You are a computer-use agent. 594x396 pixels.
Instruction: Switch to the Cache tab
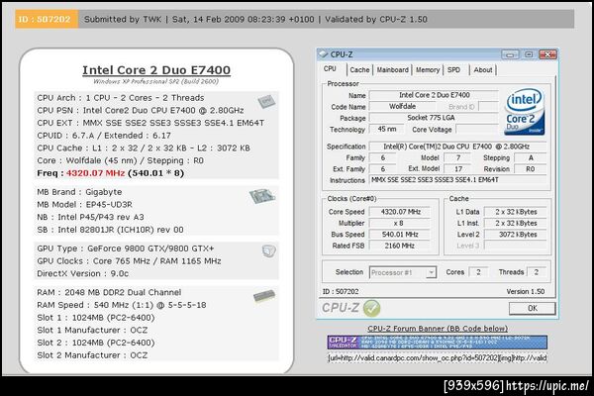(x=359, y=69)
